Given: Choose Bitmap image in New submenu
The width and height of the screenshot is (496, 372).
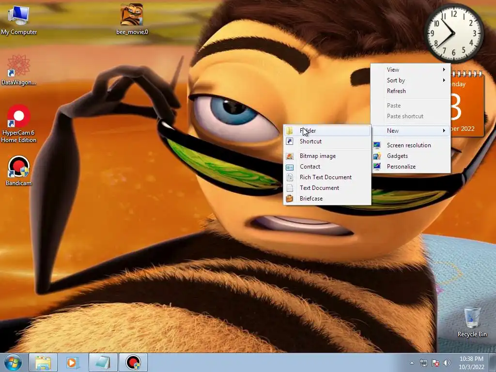Looking at the screenshot, I should coord(327,156).
